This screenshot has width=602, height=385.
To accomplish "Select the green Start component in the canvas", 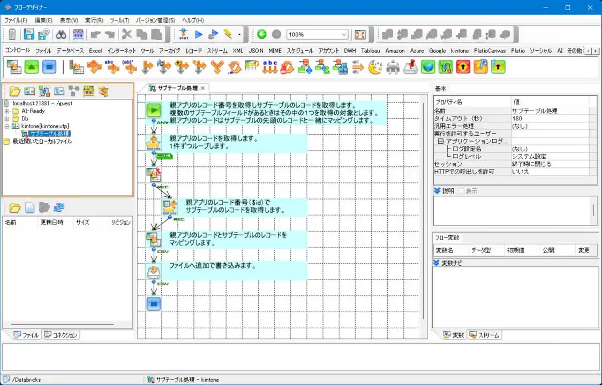I will pos(154,110).
